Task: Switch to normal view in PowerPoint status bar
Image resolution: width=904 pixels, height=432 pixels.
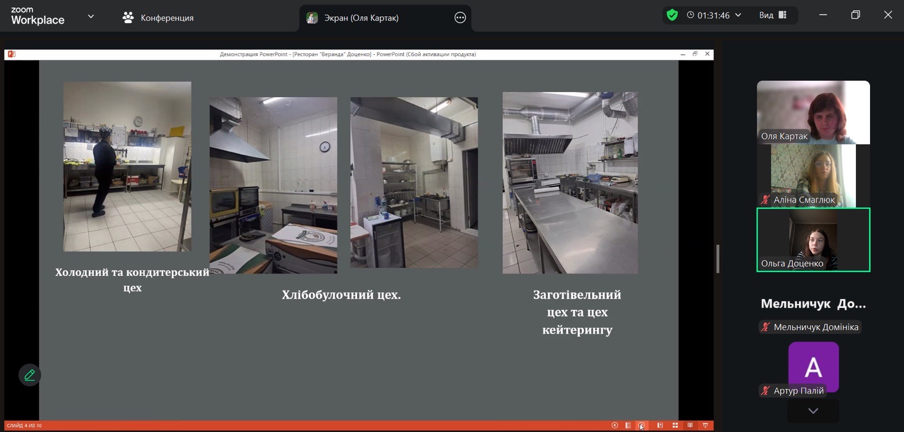Action: [660, 425]
